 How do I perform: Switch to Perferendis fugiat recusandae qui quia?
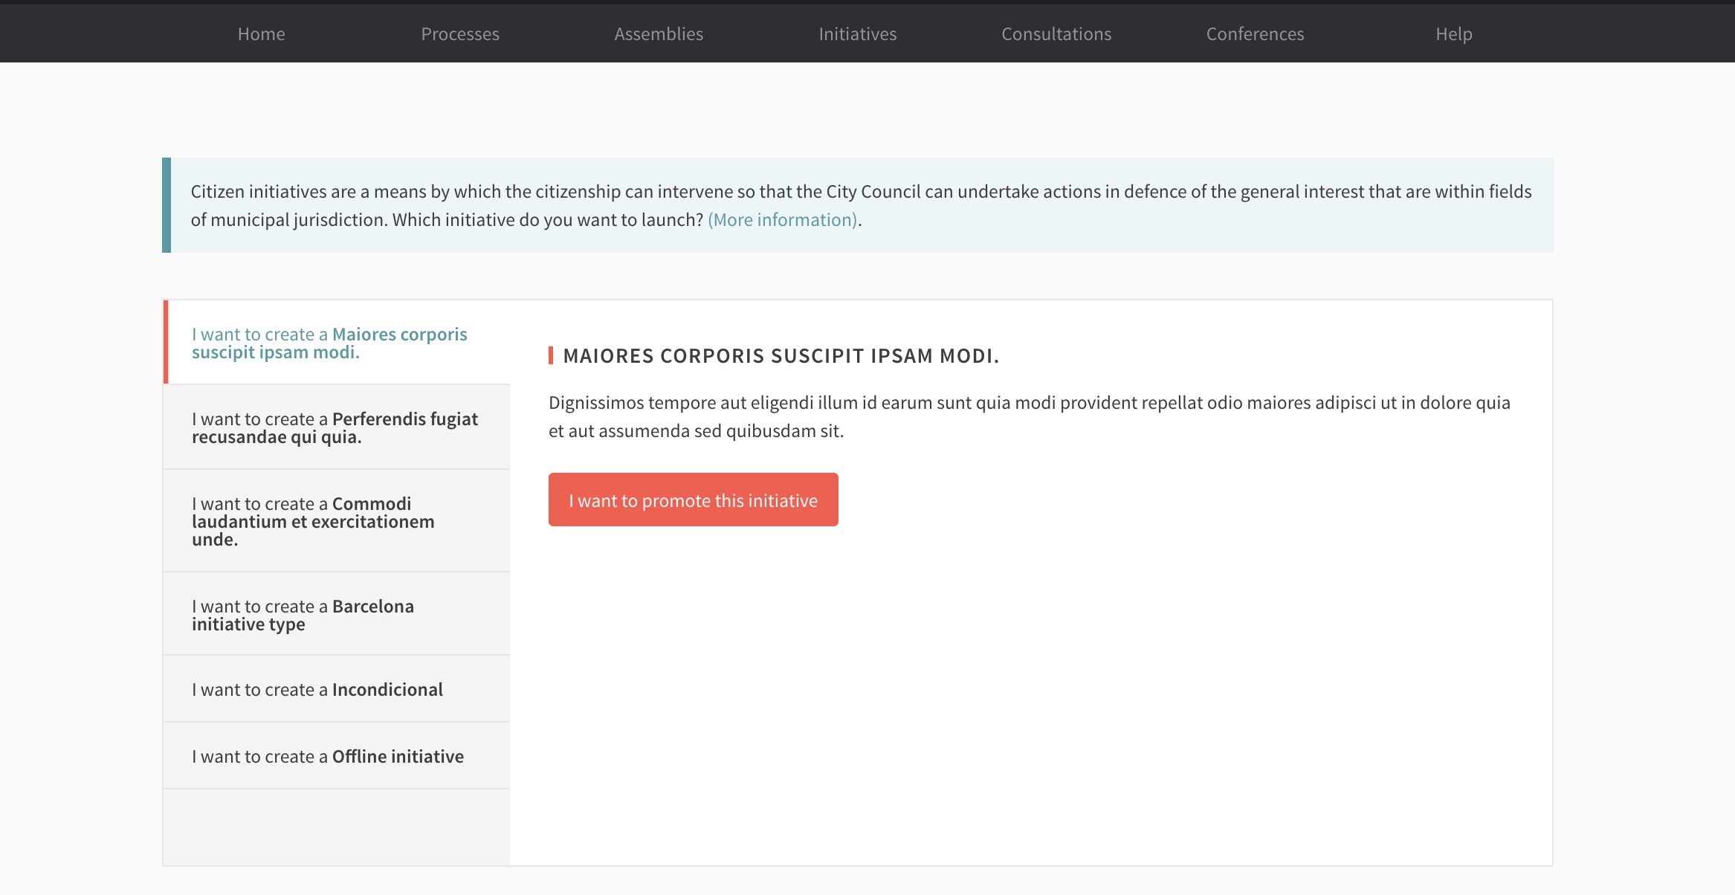tap(335, 427)
